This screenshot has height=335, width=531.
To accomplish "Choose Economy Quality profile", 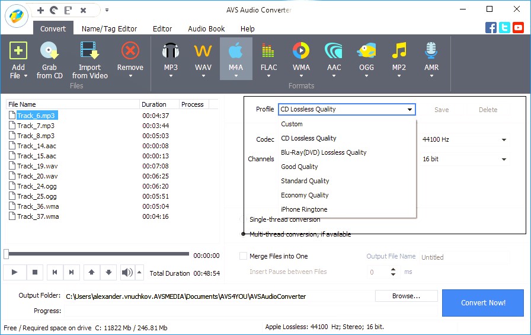I will point(347,195).
